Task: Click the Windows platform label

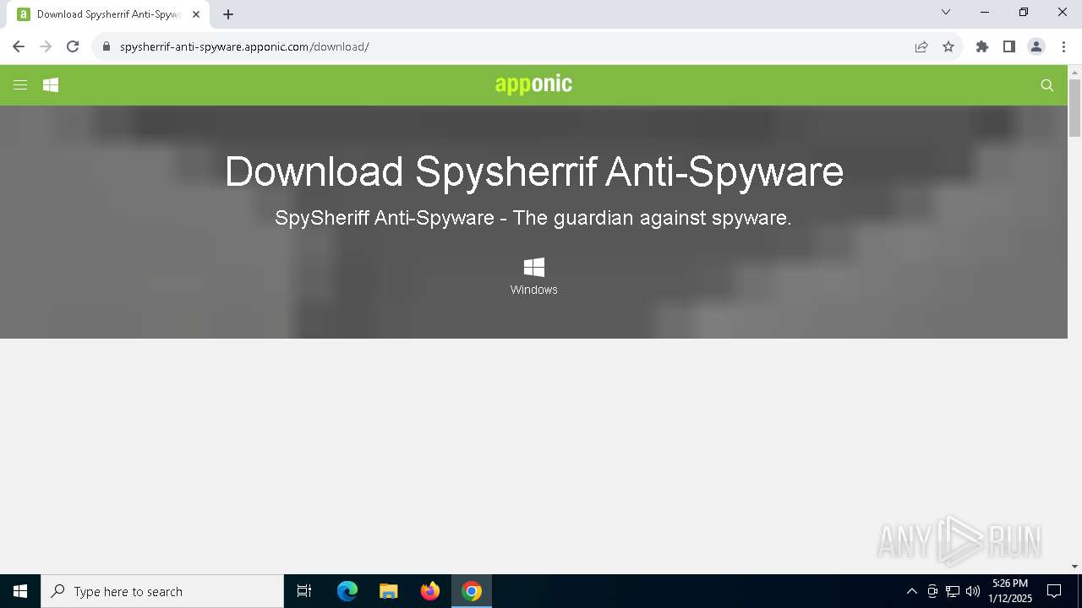Action: [x=534, y=290]
